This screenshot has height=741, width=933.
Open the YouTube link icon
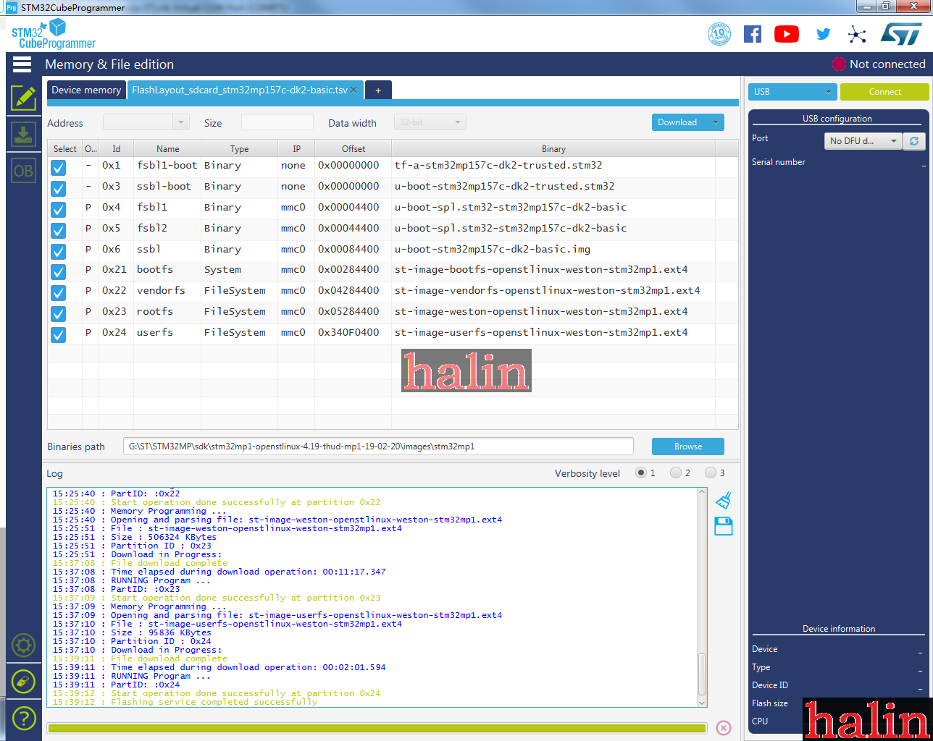coord(786,34)
